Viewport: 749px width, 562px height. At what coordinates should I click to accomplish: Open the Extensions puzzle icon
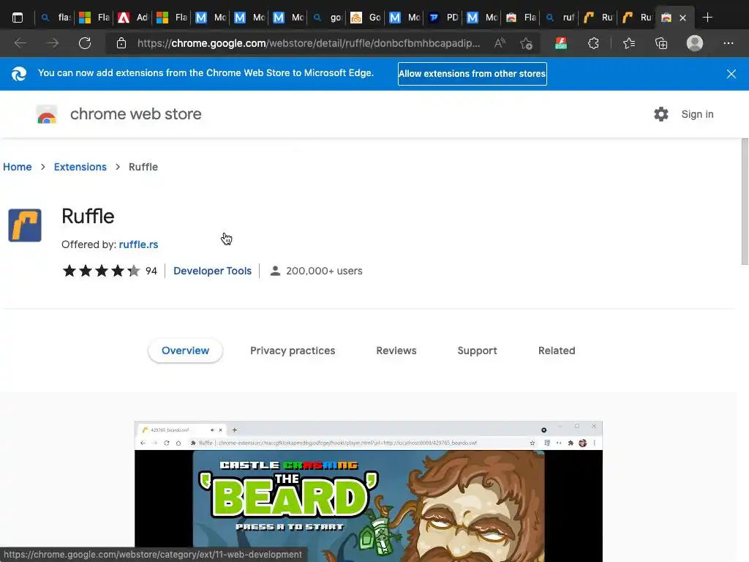point(593,43)
